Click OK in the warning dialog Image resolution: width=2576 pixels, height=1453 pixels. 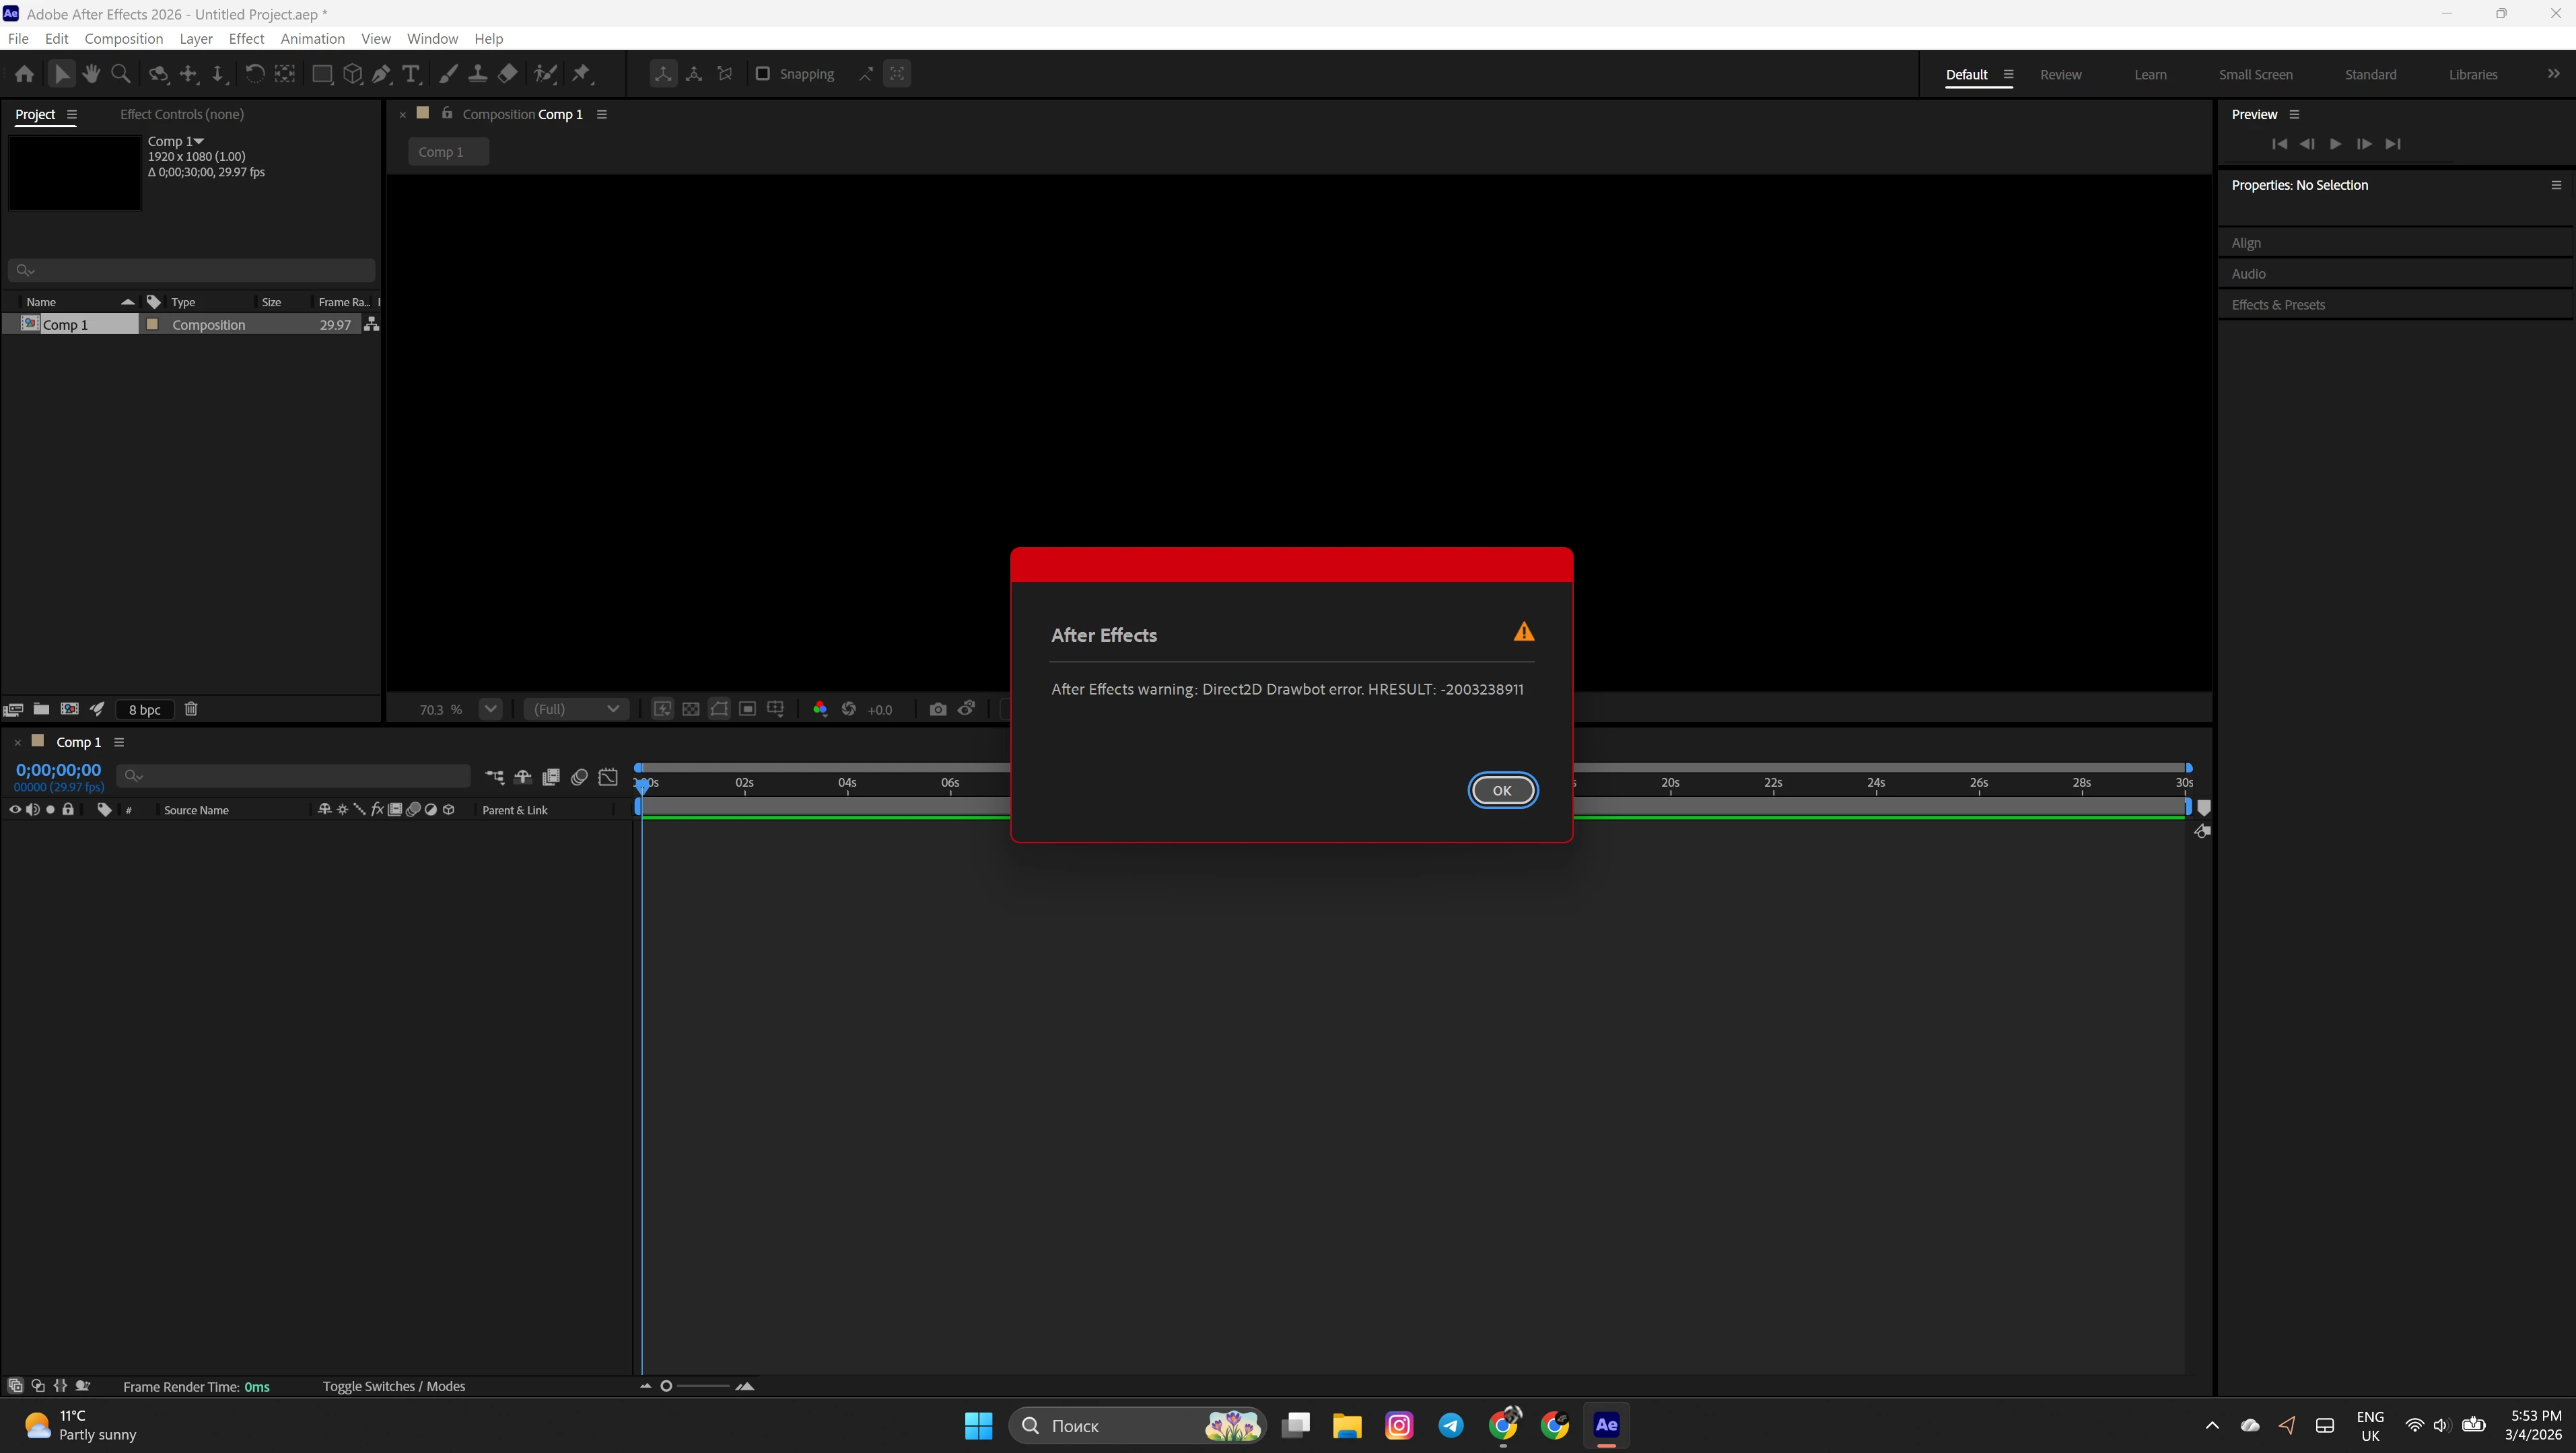click(1502, 790)
